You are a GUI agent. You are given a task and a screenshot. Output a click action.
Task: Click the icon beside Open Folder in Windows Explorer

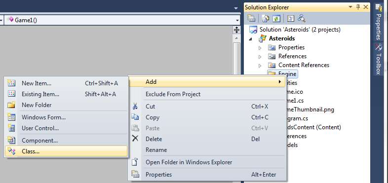tap(135, 162)
